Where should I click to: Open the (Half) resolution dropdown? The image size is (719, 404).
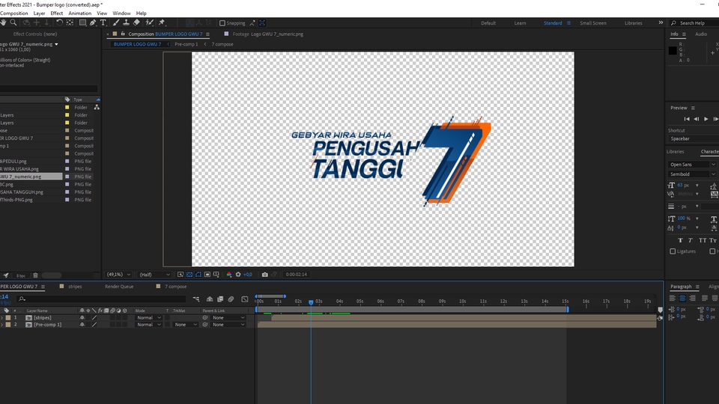154,275
